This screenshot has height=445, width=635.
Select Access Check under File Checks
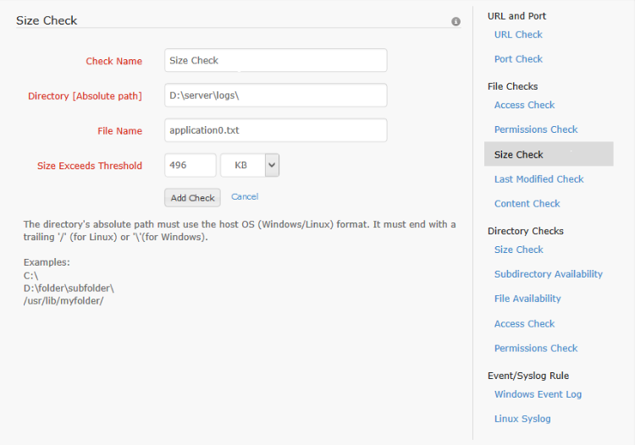tap(524, 105)
